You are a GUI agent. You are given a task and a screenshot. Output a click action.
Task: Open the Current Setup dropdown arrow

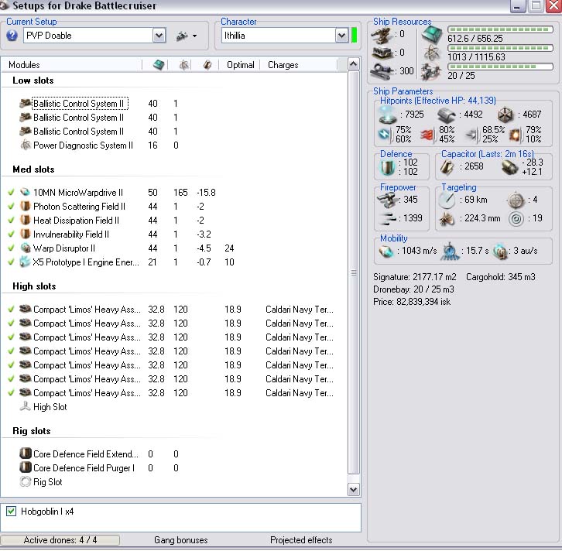tap(159, 36)
